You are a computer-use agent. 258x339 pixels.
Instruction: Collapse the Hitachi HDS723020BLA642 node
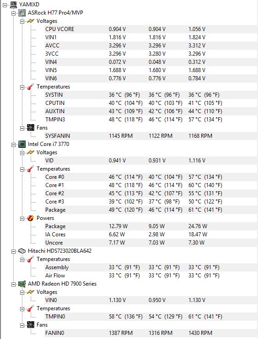[13, 251]
